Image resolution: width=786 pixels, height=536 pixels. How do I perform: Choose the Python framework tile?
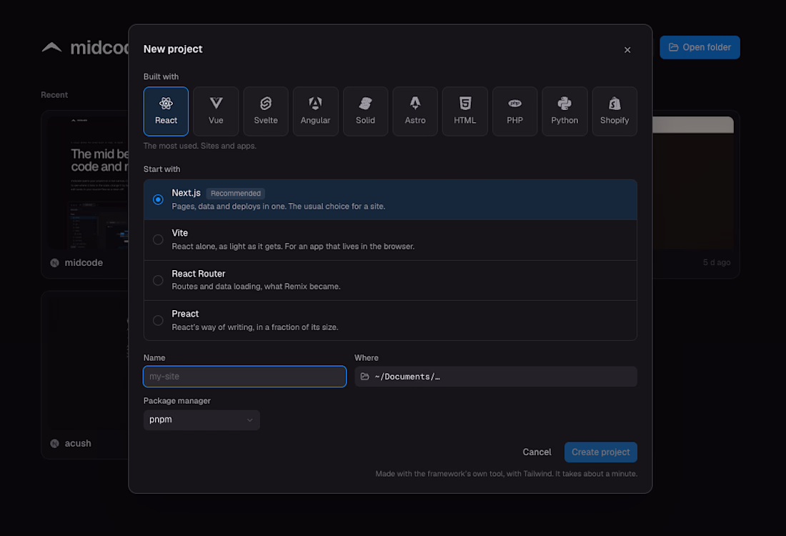564,111
